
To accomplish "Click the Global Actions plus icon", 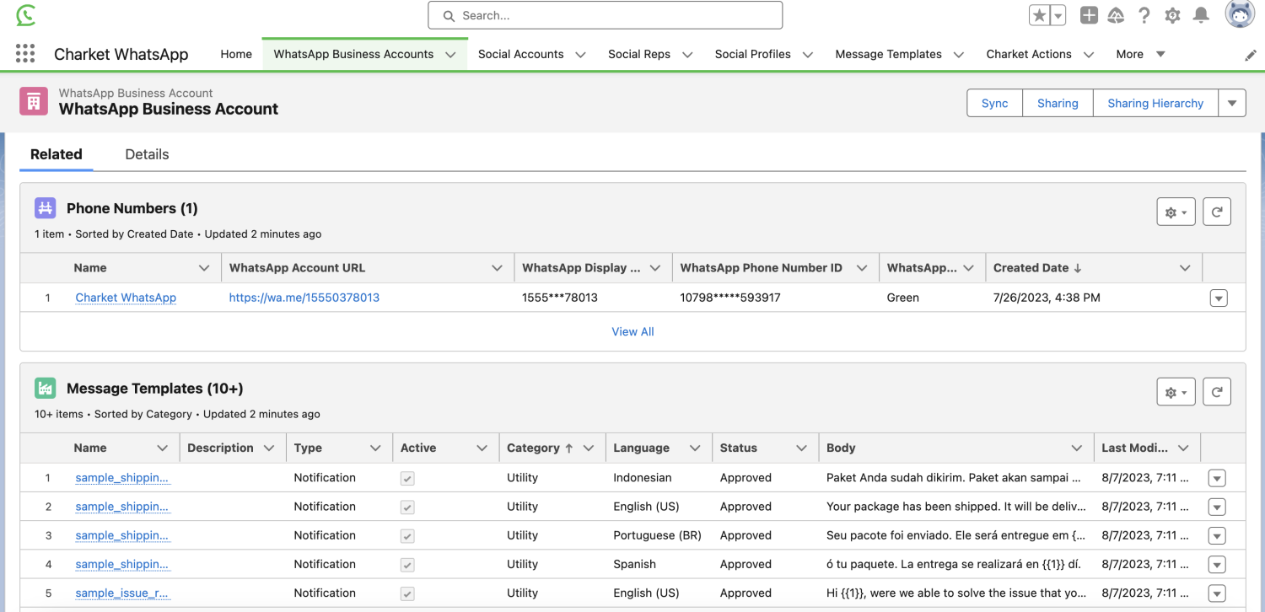I will click(1089, 15).
